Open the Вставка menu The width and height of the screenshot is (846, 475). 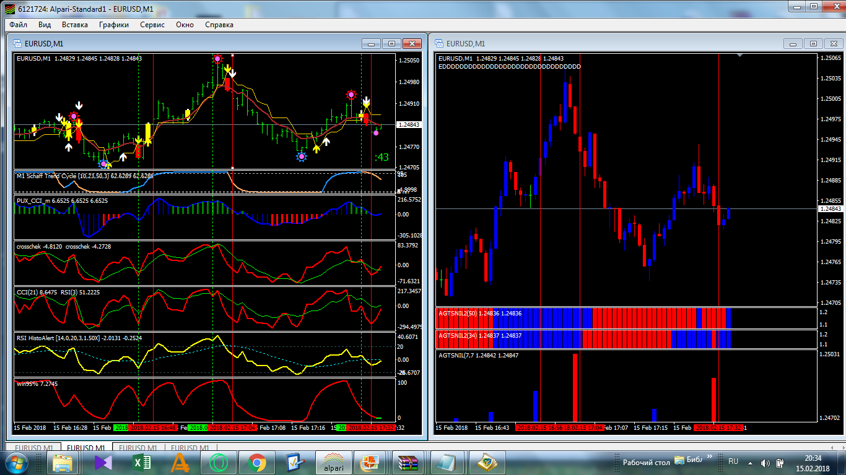[x=75, y=25]
